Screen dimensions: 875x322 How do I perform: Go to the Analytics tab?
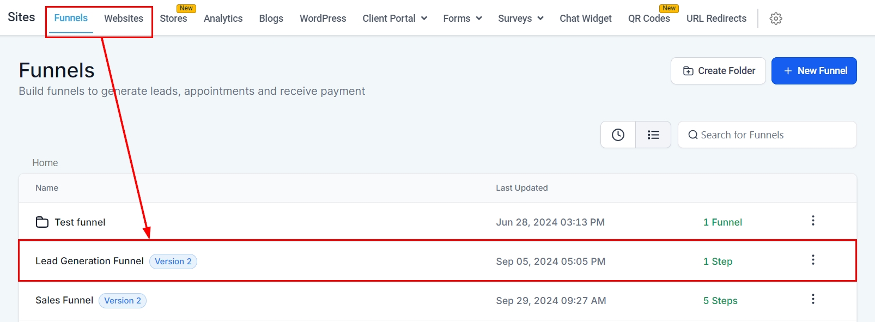[x=223, y=19]
